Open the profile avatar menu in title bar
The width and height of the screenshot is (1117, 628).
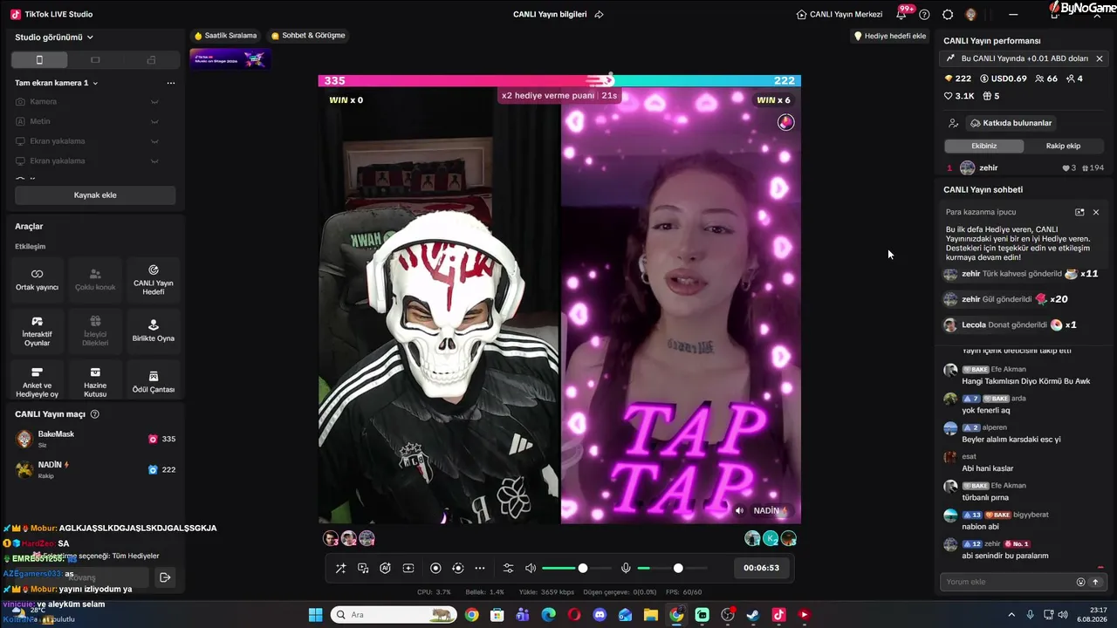pyautogui.click(x=970, y=14)
